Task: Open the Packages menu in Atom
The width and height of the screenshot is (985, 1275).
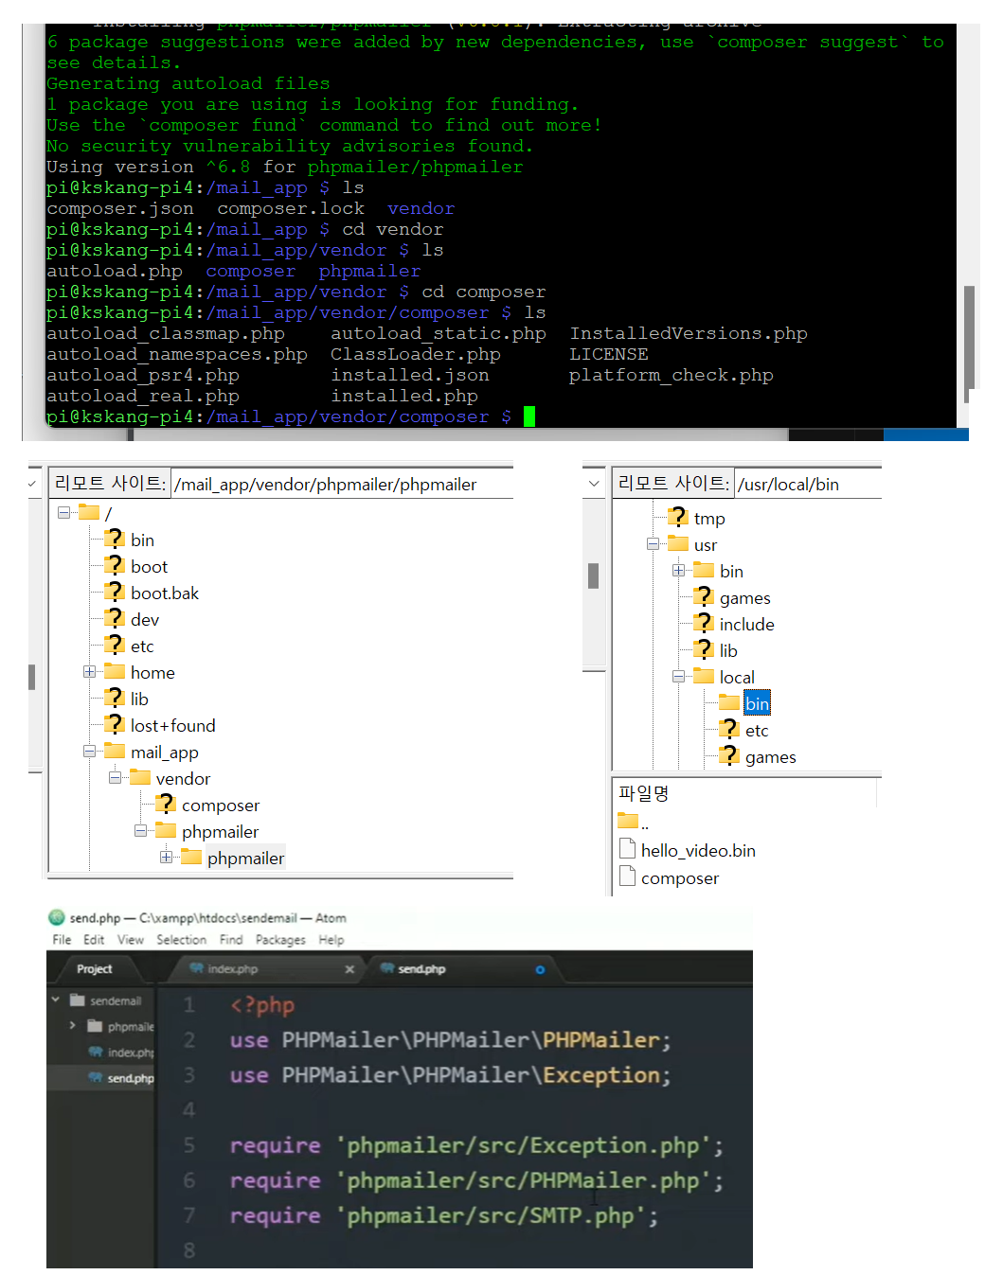Action: pyautogui.click(x=280, y=940)
